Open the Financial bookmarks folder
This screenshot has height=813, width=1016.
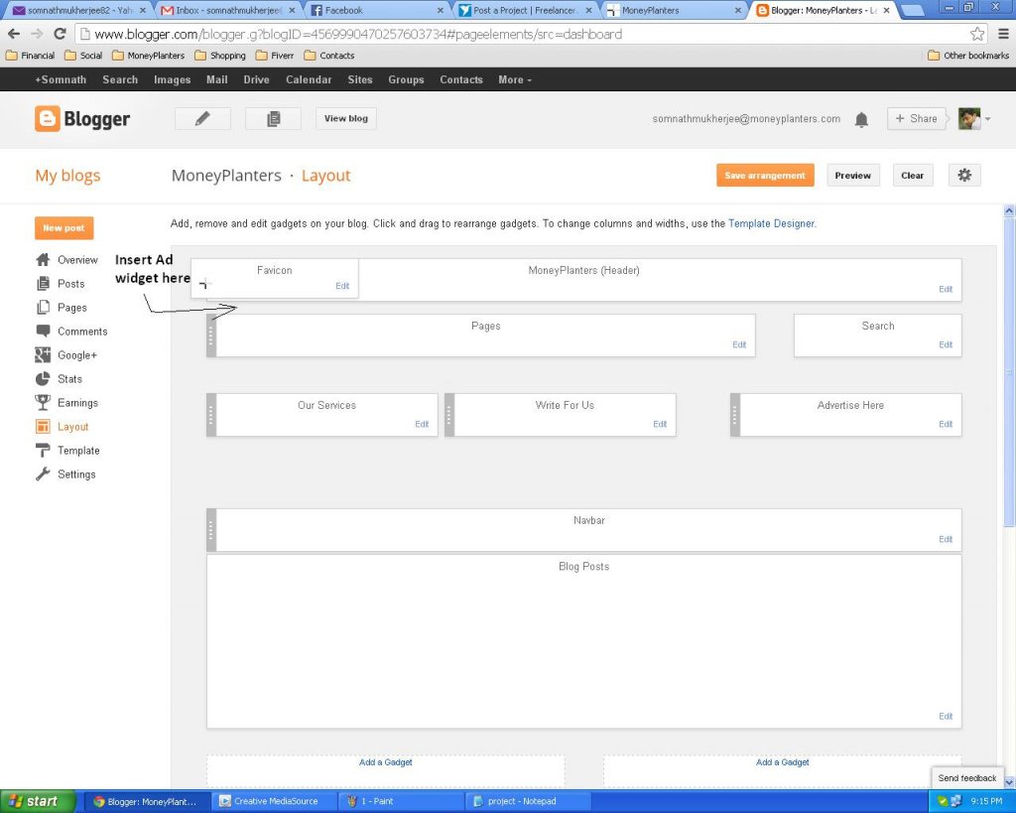pyautogui.click(x=30, y=56)
